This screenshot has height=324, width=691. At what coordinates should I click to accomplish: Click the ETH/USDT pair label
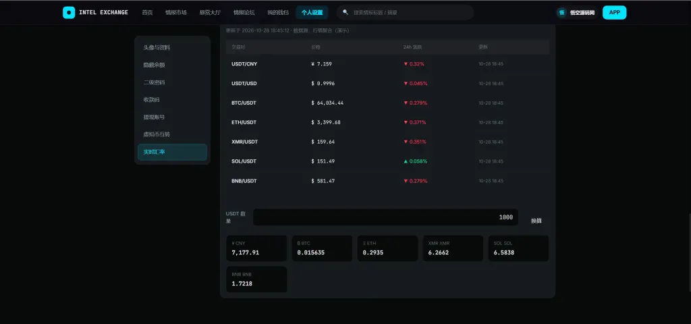coord(244,122)
